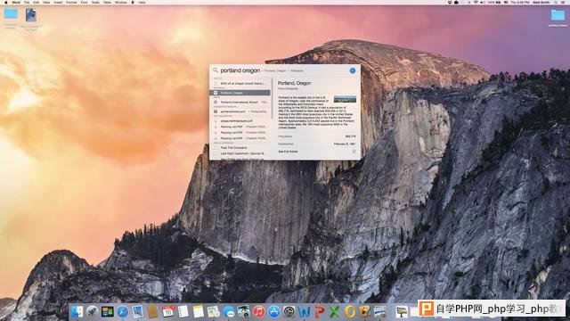Open the Word application menu
The image size is (570, 321).
[x=16, y=2]
